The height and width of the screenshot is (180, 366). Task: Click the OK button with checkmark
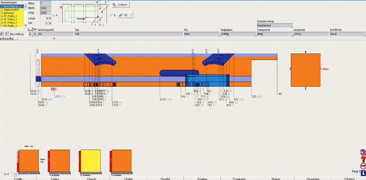pos(125,15)
